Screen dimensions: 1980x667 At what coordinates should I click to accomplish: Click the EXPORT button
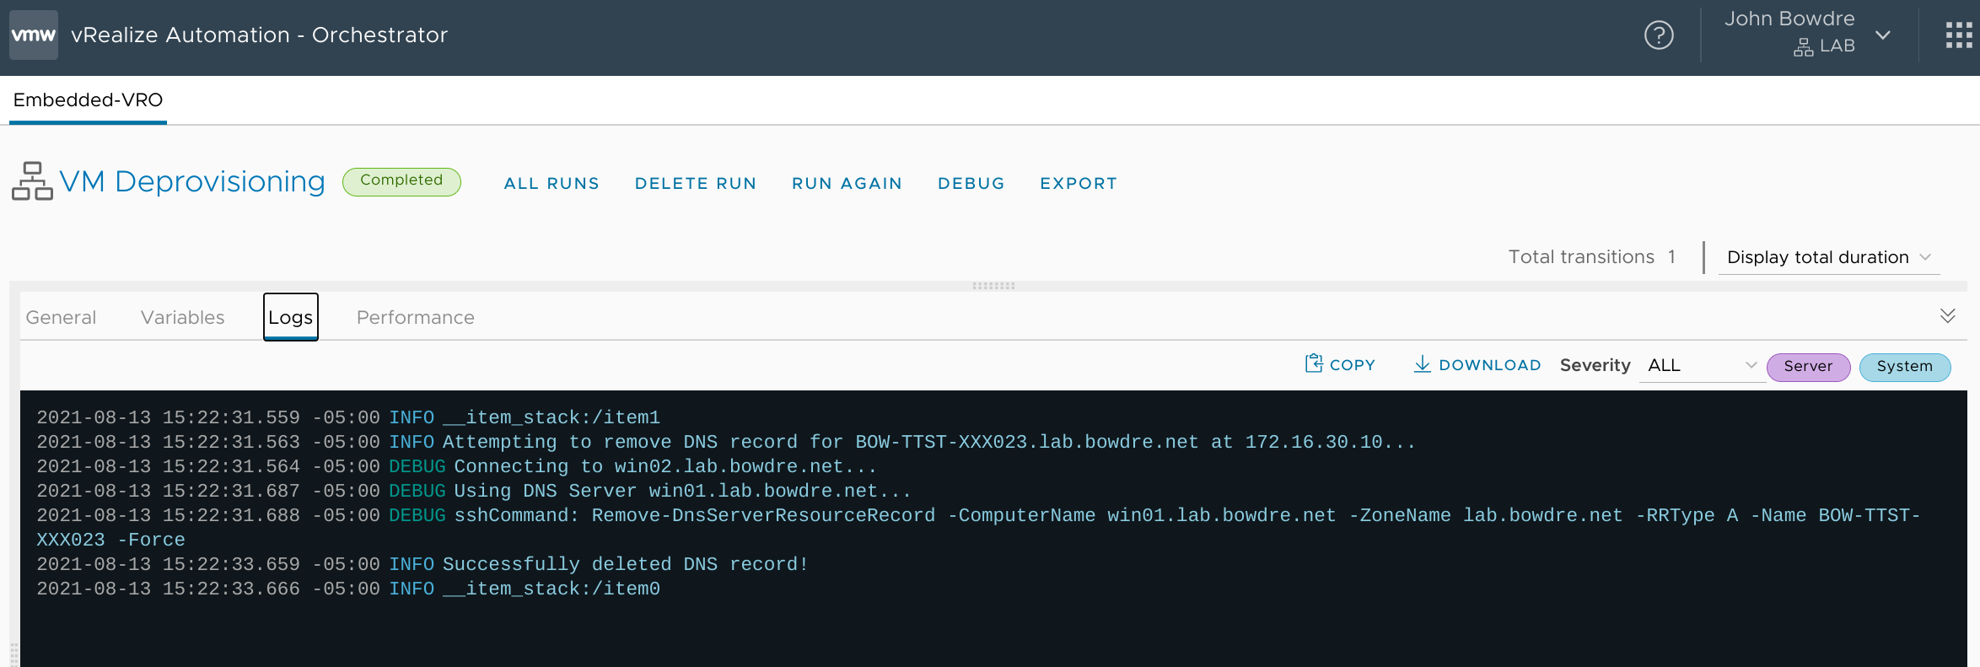1078,183
